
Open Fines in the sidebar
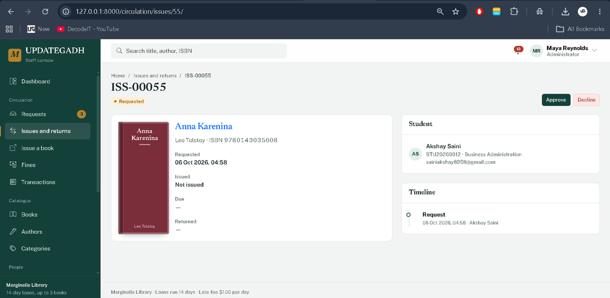tap(48, 165)
